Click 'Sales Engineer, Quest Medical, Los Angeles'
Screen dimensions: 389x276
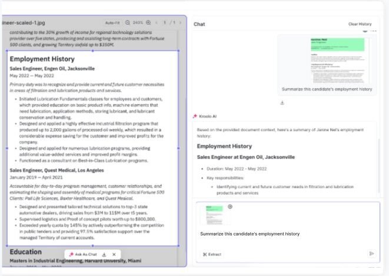pyautogui.click(x=56, y=170)
